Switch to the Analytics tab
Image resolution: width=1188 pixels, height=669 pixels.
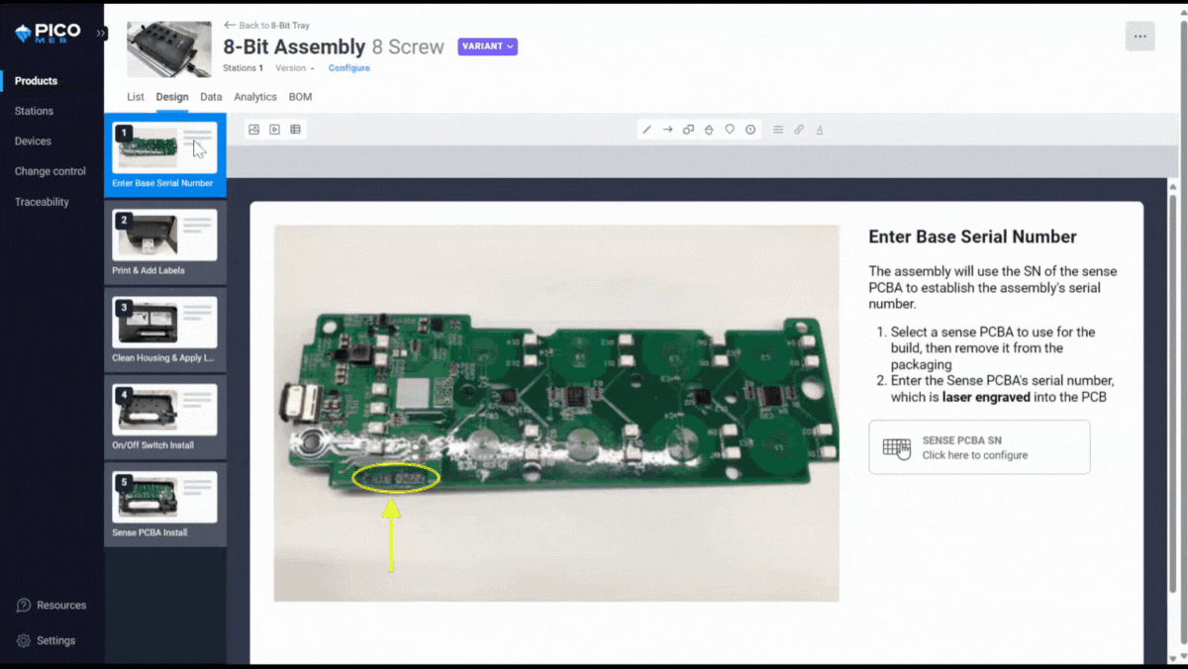coord(255,97)
